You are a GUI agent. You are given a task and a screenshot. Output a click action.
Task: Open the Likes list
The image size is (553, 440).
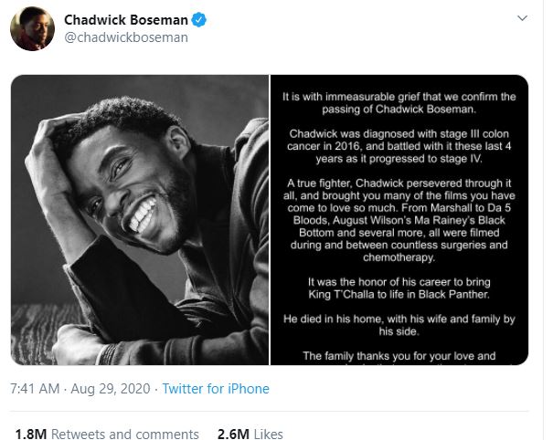[268, 434]
